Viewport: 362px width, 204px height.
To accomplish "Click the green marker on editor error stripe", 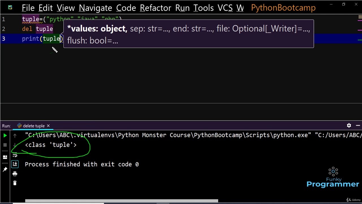I will tap(360, 40).
